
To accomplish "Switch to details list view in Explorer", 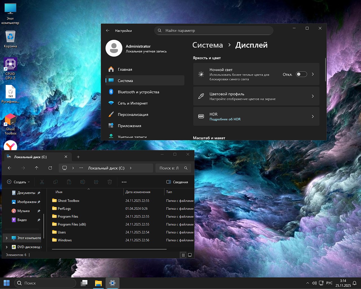I will pos(183,255).
